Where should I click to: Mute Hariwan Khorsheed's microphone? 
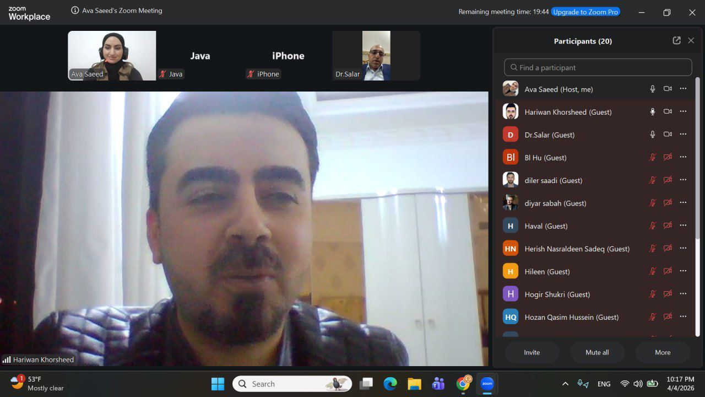652,112
